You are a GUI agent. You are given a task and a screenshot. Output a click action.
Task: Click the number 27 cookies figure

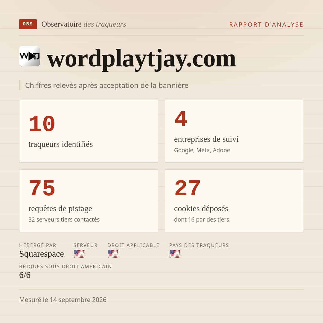[188, 188]
